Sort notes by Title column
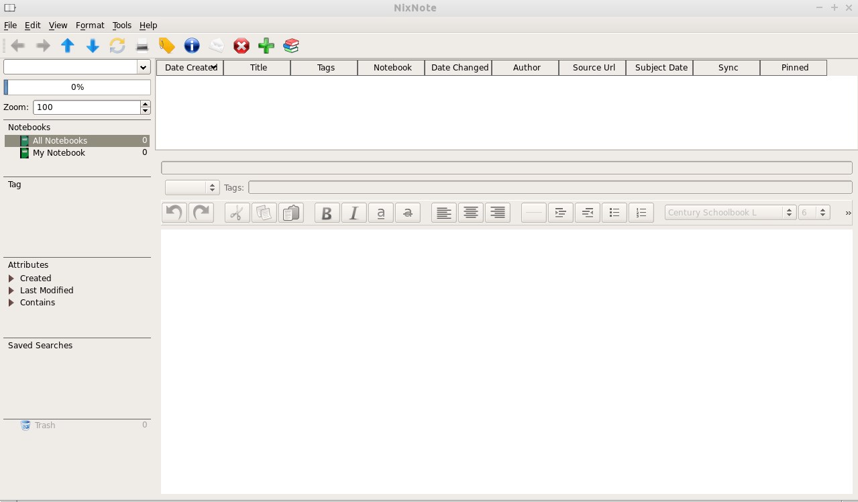This screenshot has height=502, width=858. (x=257, y=68)
